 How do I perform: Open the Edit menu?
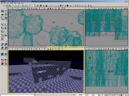(x=5, y=3)
